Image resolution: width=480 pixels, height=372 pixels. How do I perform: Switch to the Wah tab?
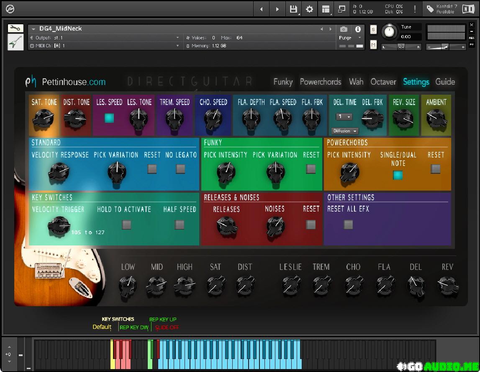[x=356, y=82]
